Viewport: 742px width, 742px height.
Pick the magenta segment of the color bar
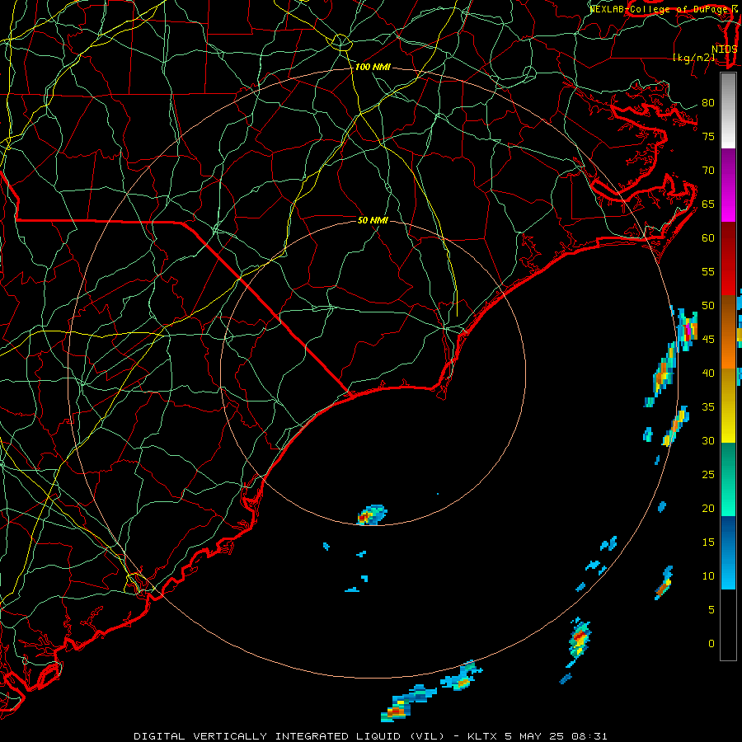(728, 204)
